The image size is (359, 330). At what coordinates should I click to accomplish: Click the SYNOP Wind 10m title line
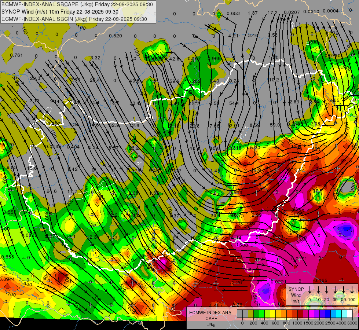pos(60,12)
